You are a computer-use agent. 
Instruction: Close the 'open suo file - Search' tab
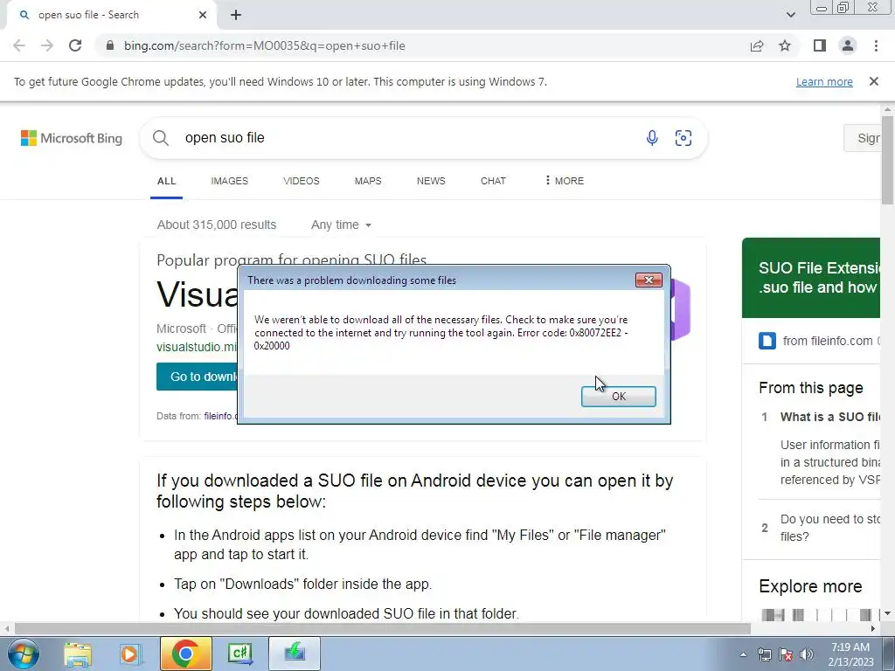[203, 15]
